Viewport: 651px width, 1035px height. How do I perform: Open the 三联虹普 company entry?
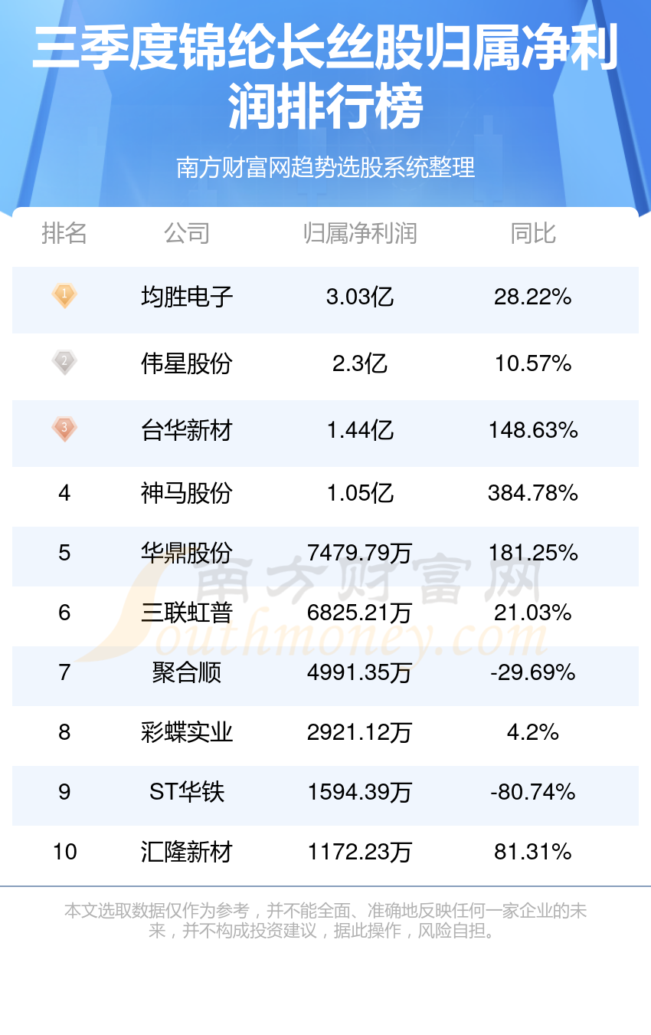pyautogui.click(x=187, y=613)
